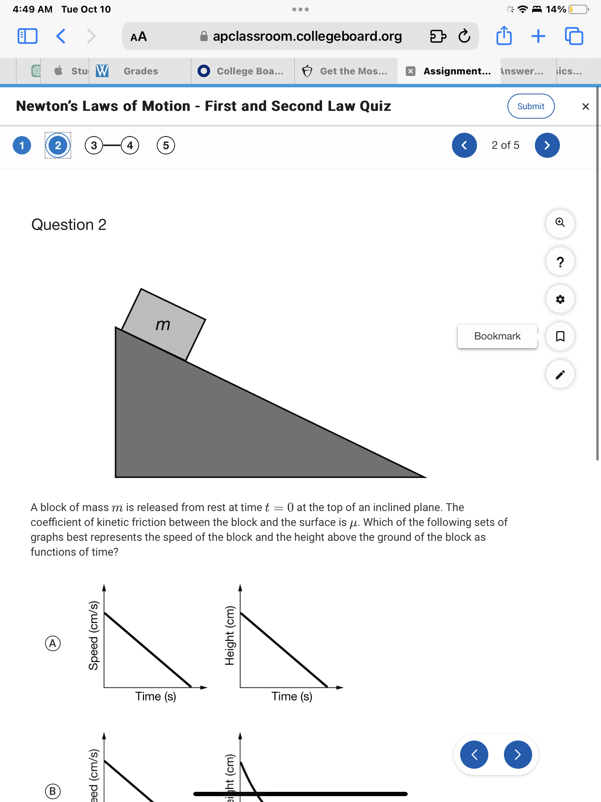Select question 1 radio circle
Viewport: 601px width, 802px height.
pyautogui.click(x=22, y=145)
